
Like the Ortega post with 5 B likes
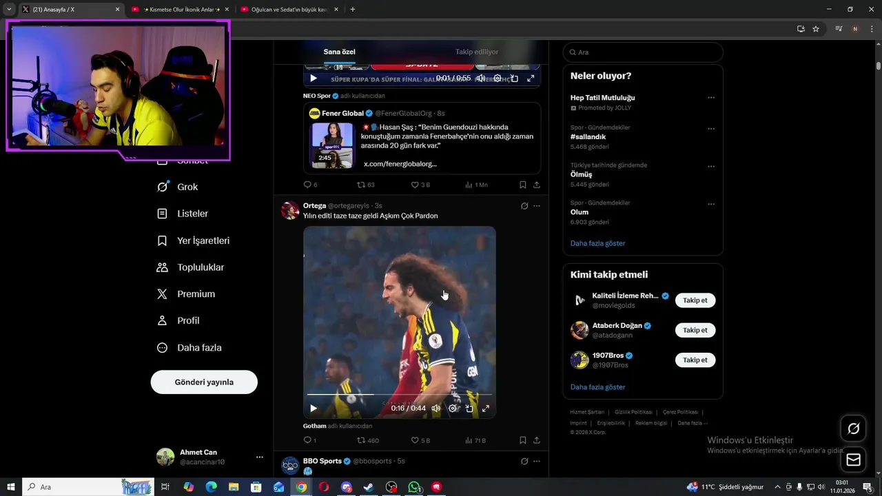click(x=415, y=440)
